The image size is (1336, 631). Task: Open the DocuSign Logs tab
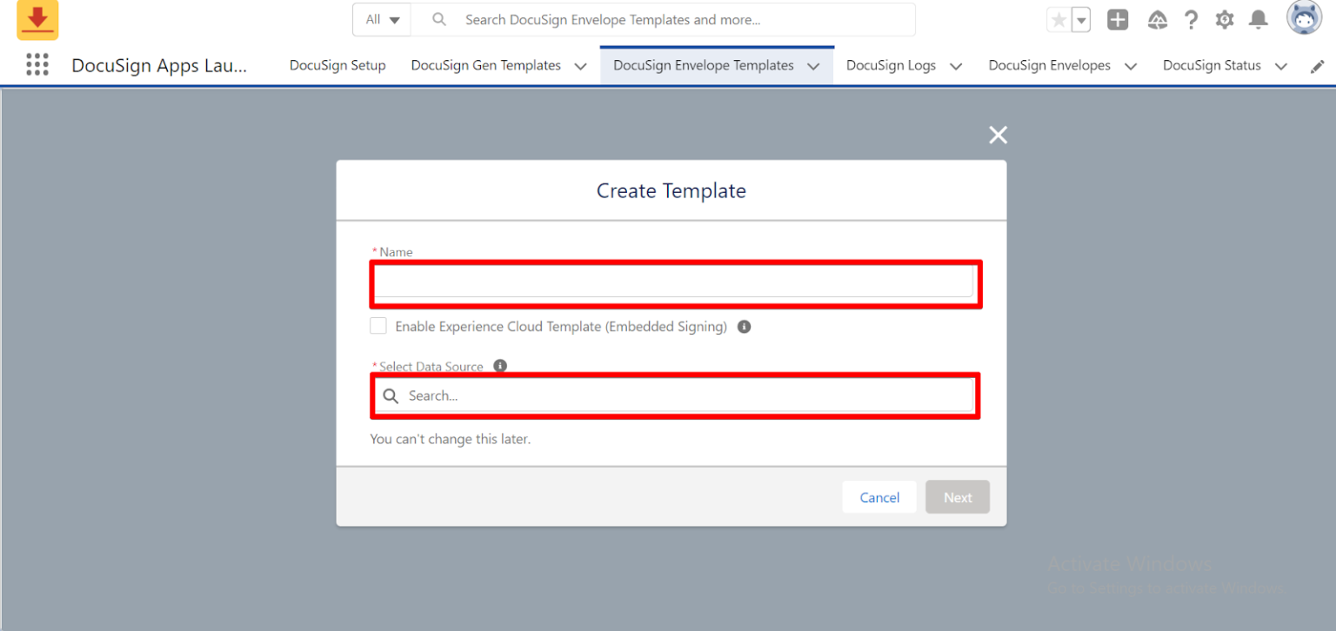click(891, 65)
